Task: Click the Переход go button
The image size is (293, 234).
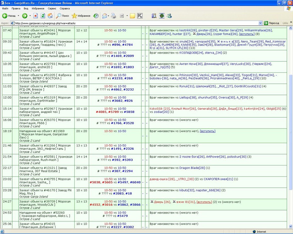Action: [x=271, y=23]
